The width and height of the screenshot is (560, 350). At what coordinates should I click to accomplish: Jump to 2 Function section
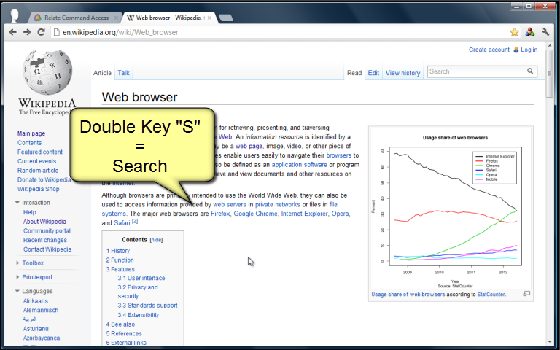coord(120,260)
